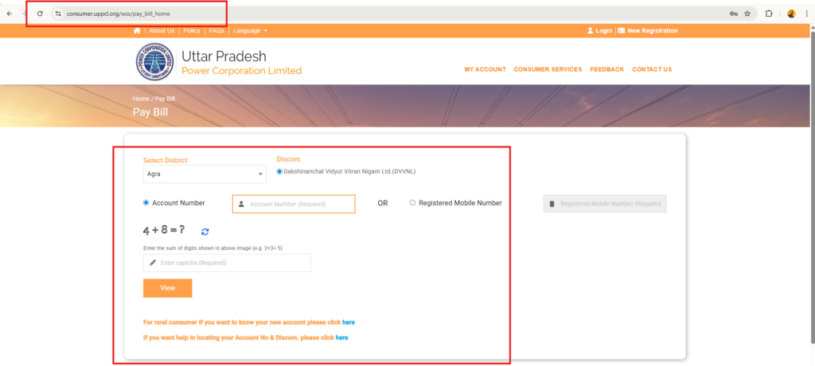Screen dimensions: 815x366
Task: Click the '4 + 8 = ?' captcha image
Action: tap(164, 230)
